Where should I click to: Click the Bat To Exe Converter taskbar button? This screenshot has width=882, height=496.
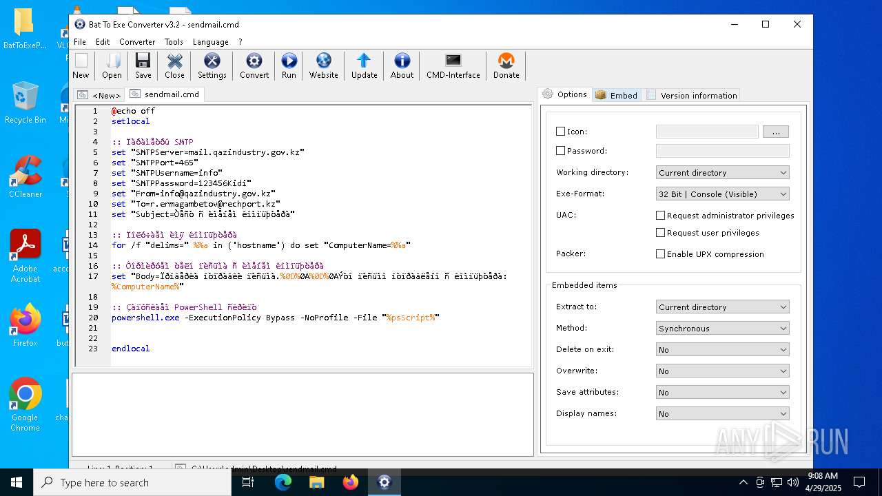(384, 482)
